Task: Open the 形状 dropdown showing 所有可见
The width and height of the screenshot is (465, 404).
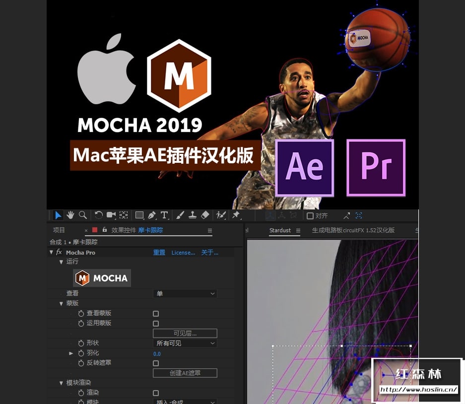Action: (185, 343)
